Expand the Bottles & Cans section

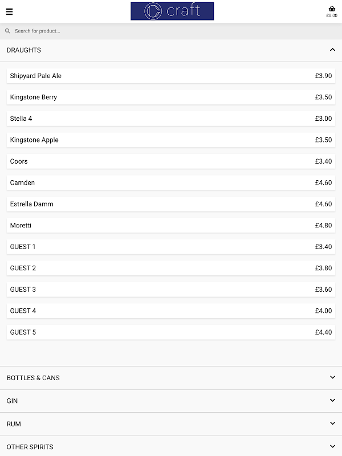pyautogui.click(x=171, y=378)
